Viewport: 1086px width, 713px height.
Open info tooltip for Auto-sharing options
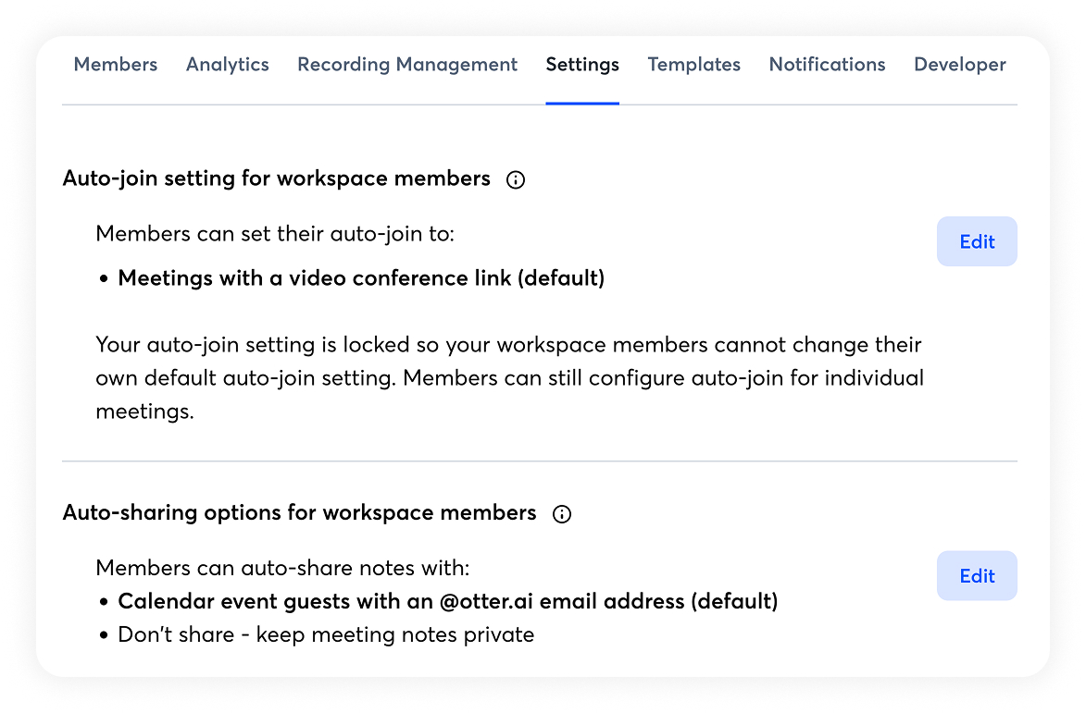point(561,514)
